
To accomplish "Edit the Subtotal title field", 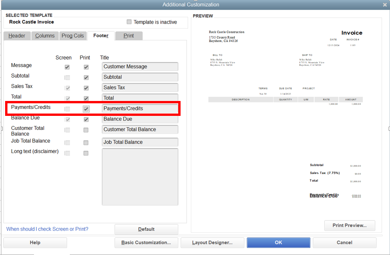I will 140,77.
